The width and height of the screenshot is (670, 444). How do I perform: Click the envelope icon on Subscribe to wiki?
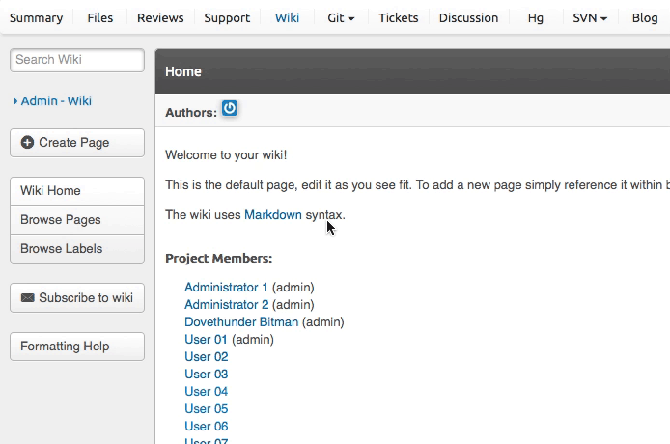click(x=27, y=298)
